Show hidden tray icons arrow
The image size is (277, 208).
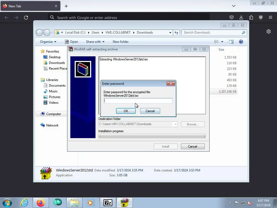point(230,203)
